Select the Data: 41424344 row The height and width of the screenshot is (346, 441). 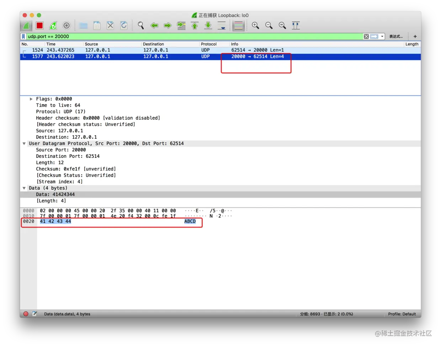tap(220, 195)
